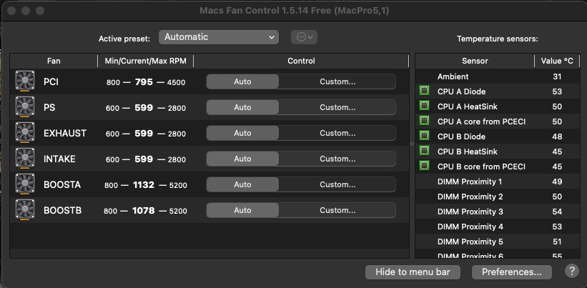Click the CPU B Diode chip icon
This screenshot has height=288, width=587.
click(x=424, y=136)
